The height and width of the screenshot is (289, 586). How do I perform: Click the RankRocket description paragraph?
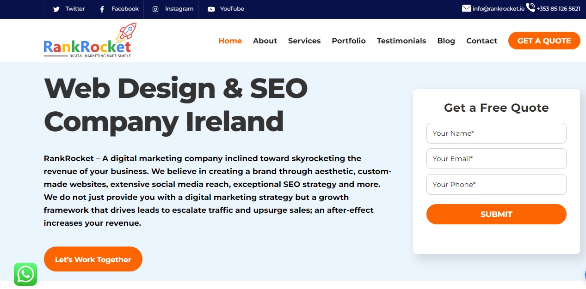[x=218, y=191]
